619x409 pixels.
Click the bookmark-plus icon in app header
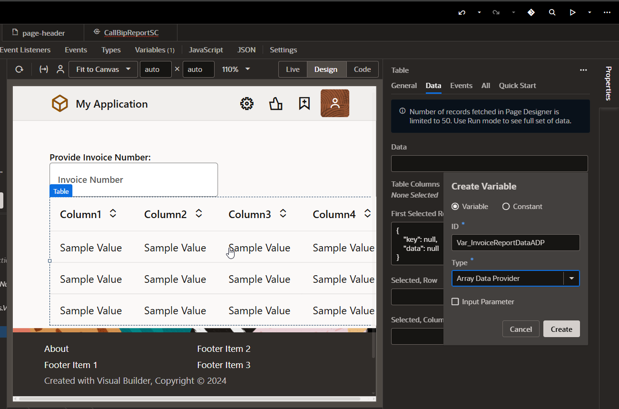(305, 103)
